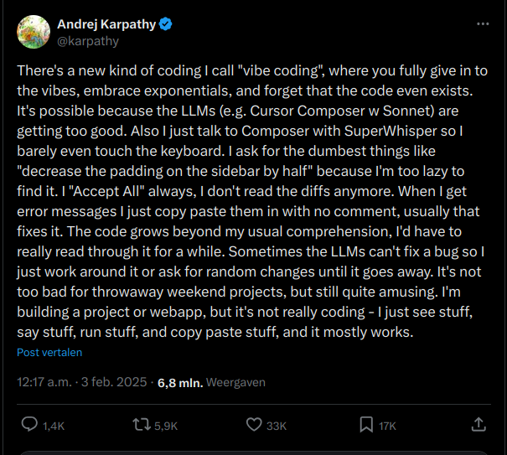This screenshot has height=455, width=507.
Task: Click the 33K likes count
Action: [277, 426]
